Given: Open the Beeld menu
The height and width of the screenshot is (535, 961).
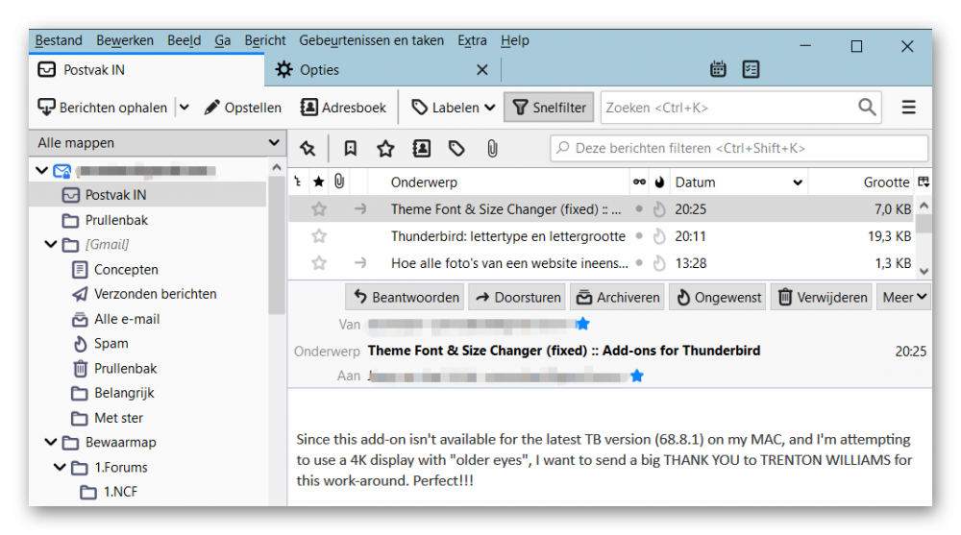Looking at the screenshot, I should pyautogui.click(x=184, y=40).
